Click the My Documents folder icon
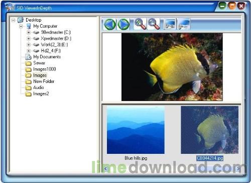This screenshot has height=183, width=251. [28, 57]
